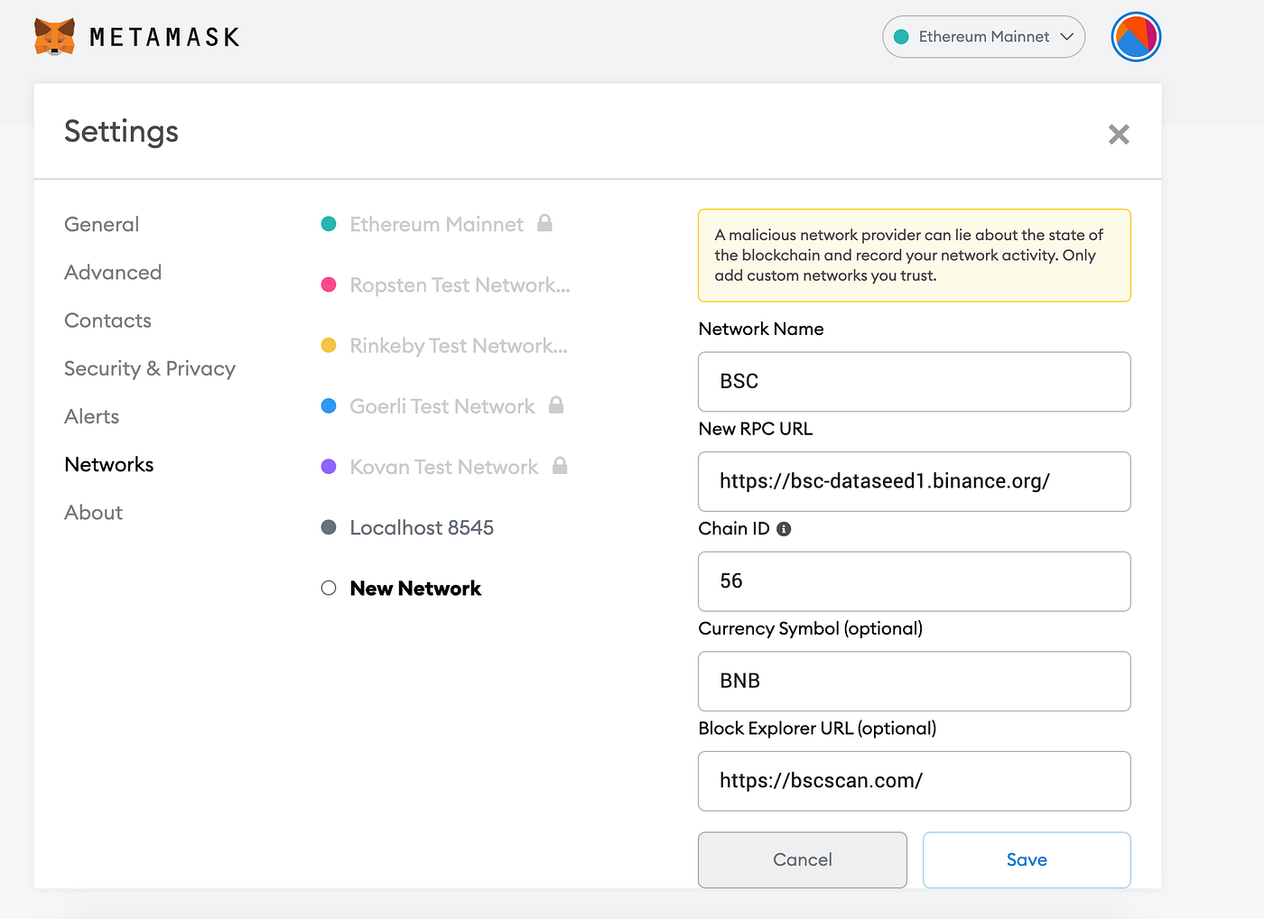Click the Chain ID label
This screenshot has height=919, width=1264.
tap(734, 529)
